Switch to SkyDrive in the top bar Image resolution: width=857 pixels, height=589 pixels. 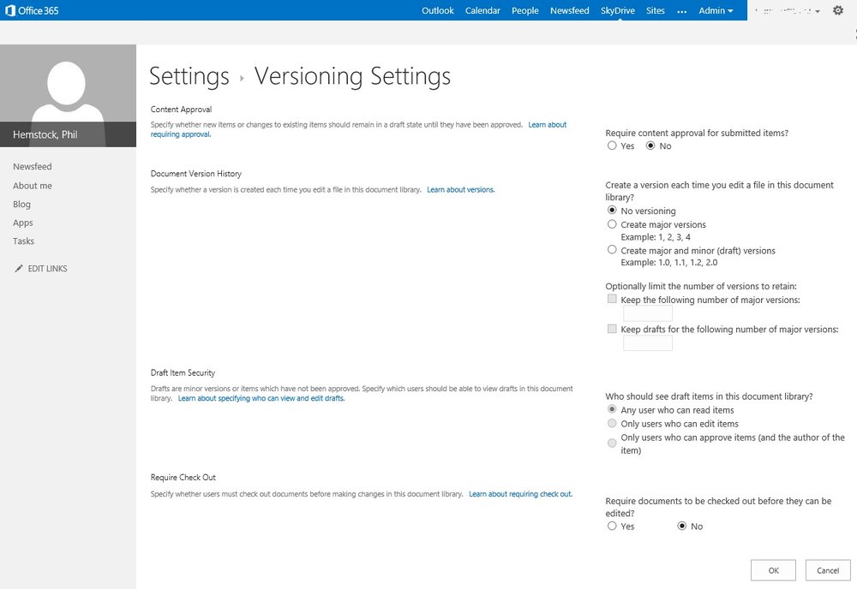pyautogui.click(x=618, y=10)
